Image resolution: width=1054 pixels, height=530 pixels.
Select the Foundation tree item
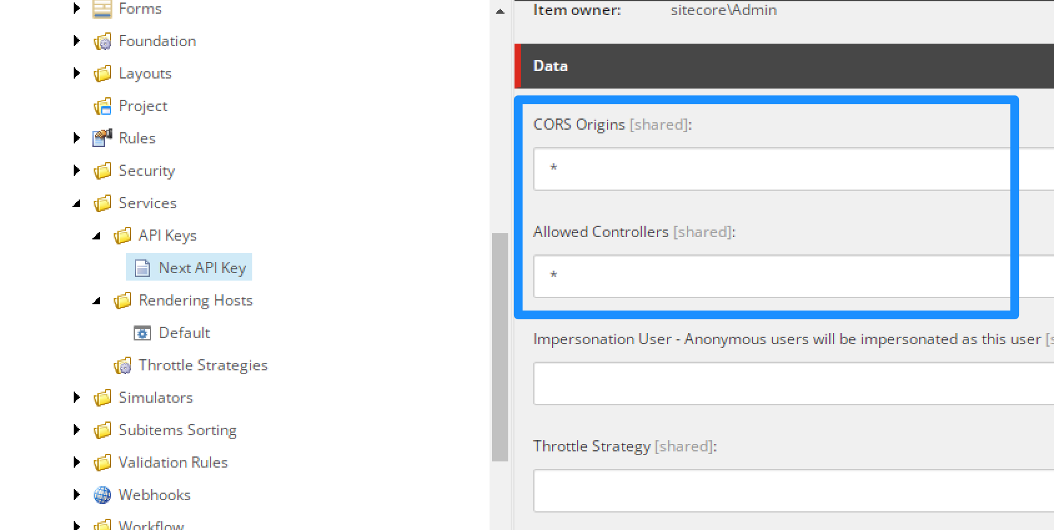pos(157,41)
